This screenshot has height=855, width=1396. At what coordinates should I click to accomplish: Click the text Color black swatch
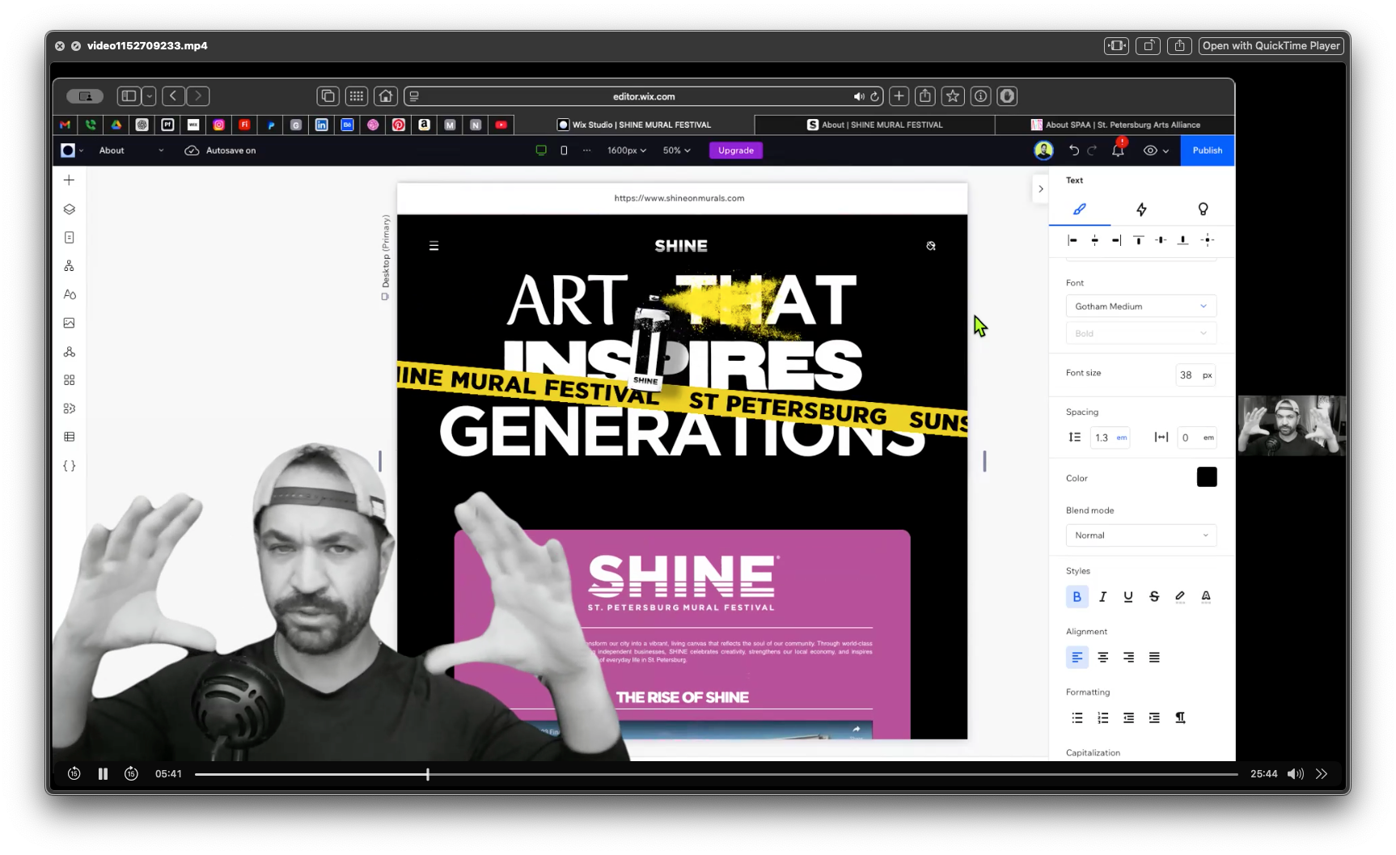[x=1206, y=477]
